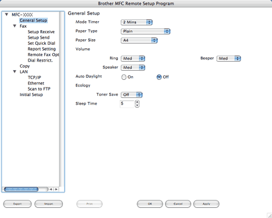Collapse the MFC-XXXX tree root triangle

[x=7, y=14]
